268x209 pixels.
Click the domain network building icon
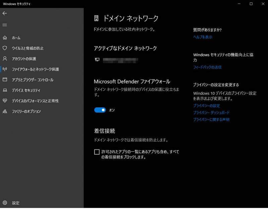pos(96,18)
